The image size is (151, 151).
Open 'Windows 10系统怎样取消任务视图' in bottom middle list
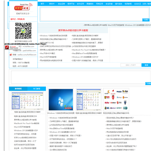tap(63, 118)
